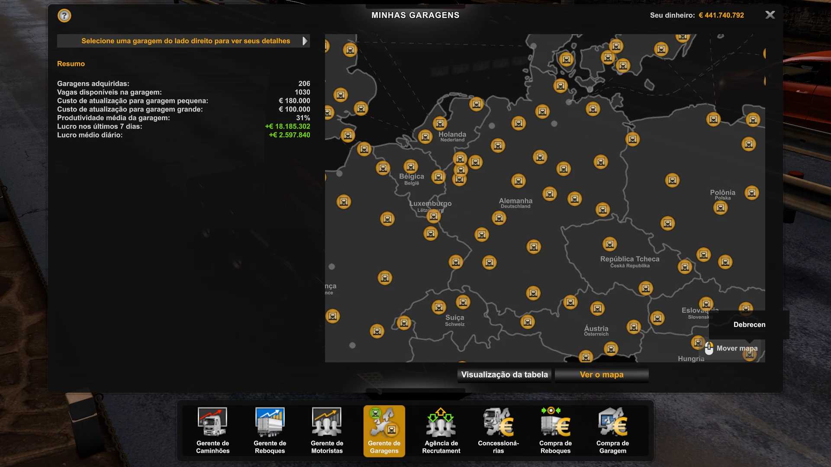Select garage marker below Polônia label
This screenshot has height=467, width=831.
pyautogui.click(x=720, y=208)
